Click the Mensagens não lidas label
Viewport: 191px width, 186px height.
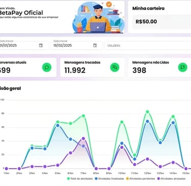point(151,63)
